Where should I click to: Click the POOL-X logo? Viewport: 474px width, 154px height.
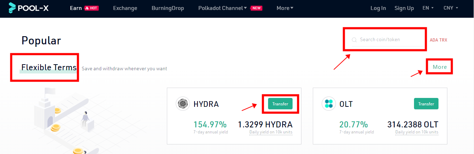[28, 7]
